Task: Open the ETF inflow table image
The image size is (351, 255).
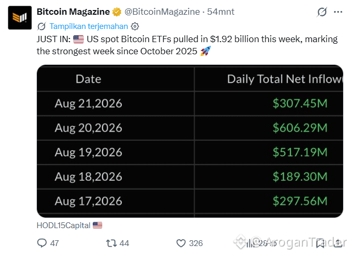Action: pos(190,141)
